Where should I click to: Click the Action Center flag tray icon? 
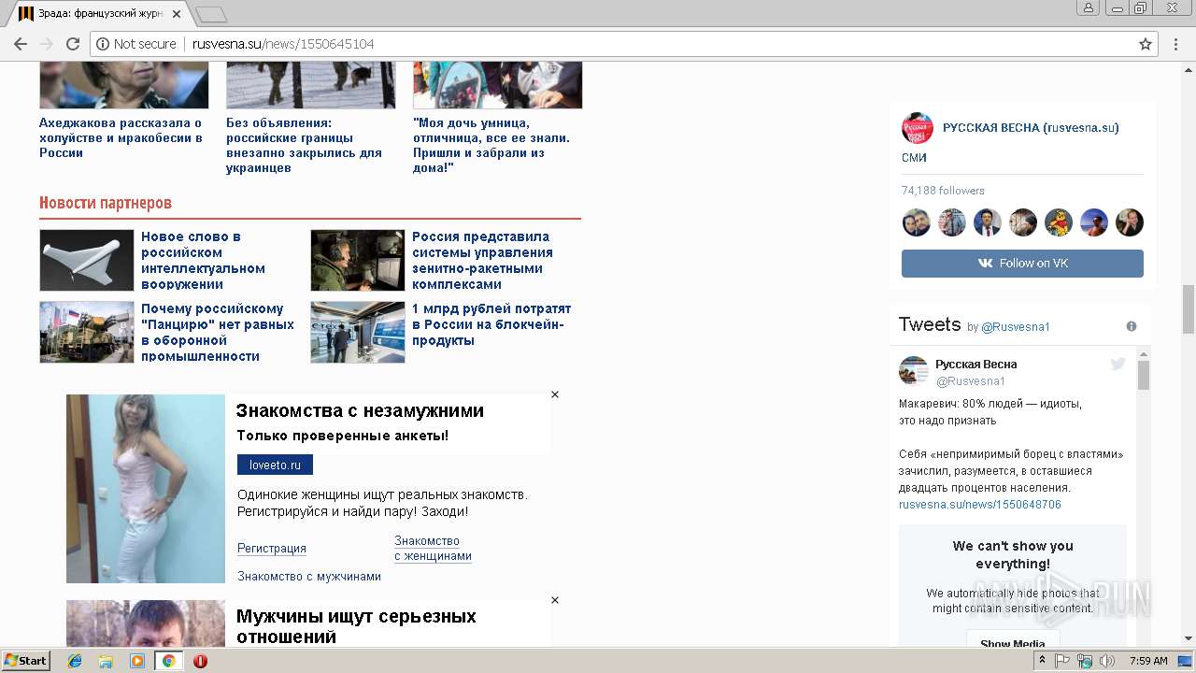(x=1062, y=661)
